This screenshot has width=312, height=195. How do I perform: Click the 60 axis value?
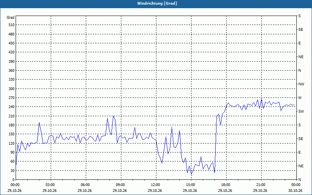coord(12,161)
